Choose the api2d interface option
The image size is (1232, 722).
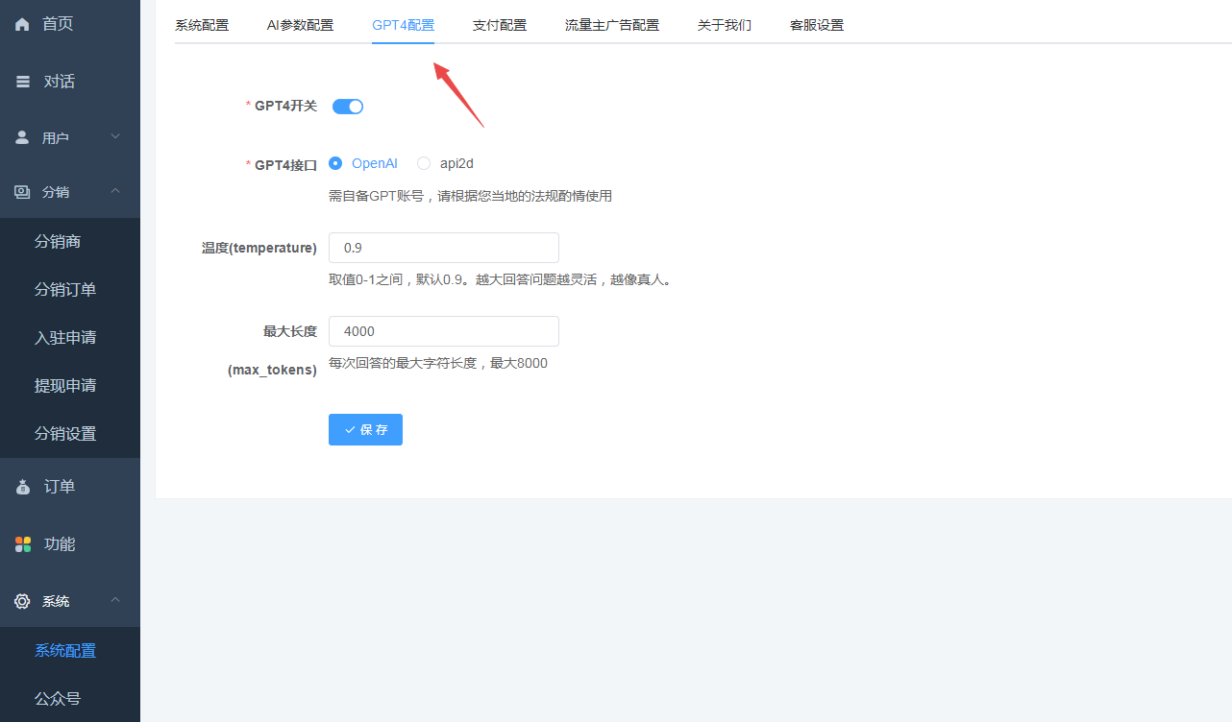click(423, 163)
